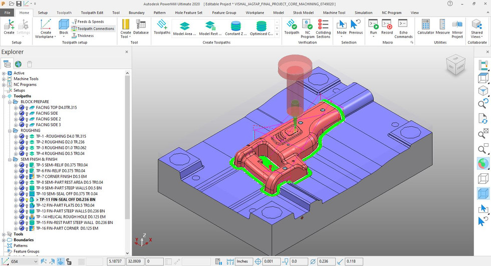Toggle the light bulb for TP-3 ROUGHING D1.0 TR0.062
This screenshot has width=491, height=266.
point(27,148)
